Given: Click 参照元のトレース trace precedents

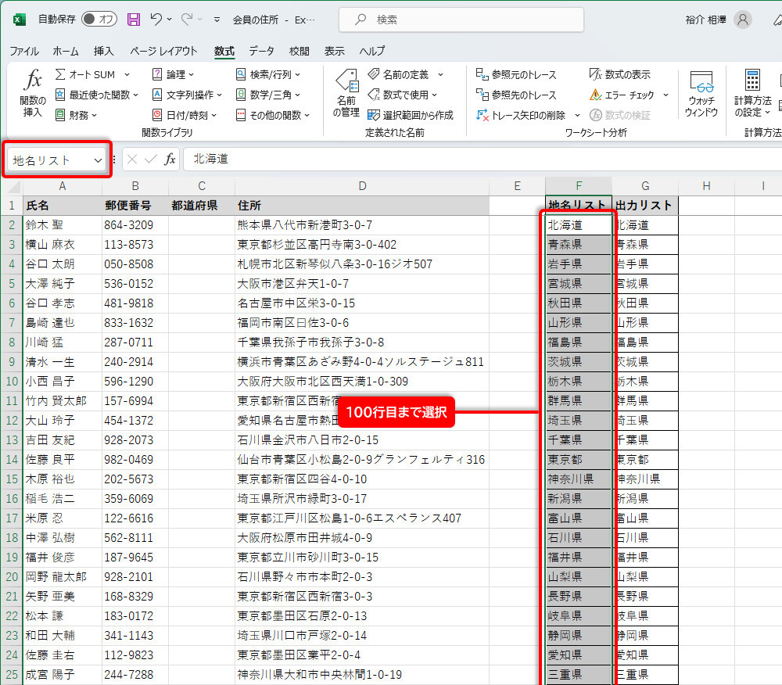Looking at the screenshot, I should 516,74.
